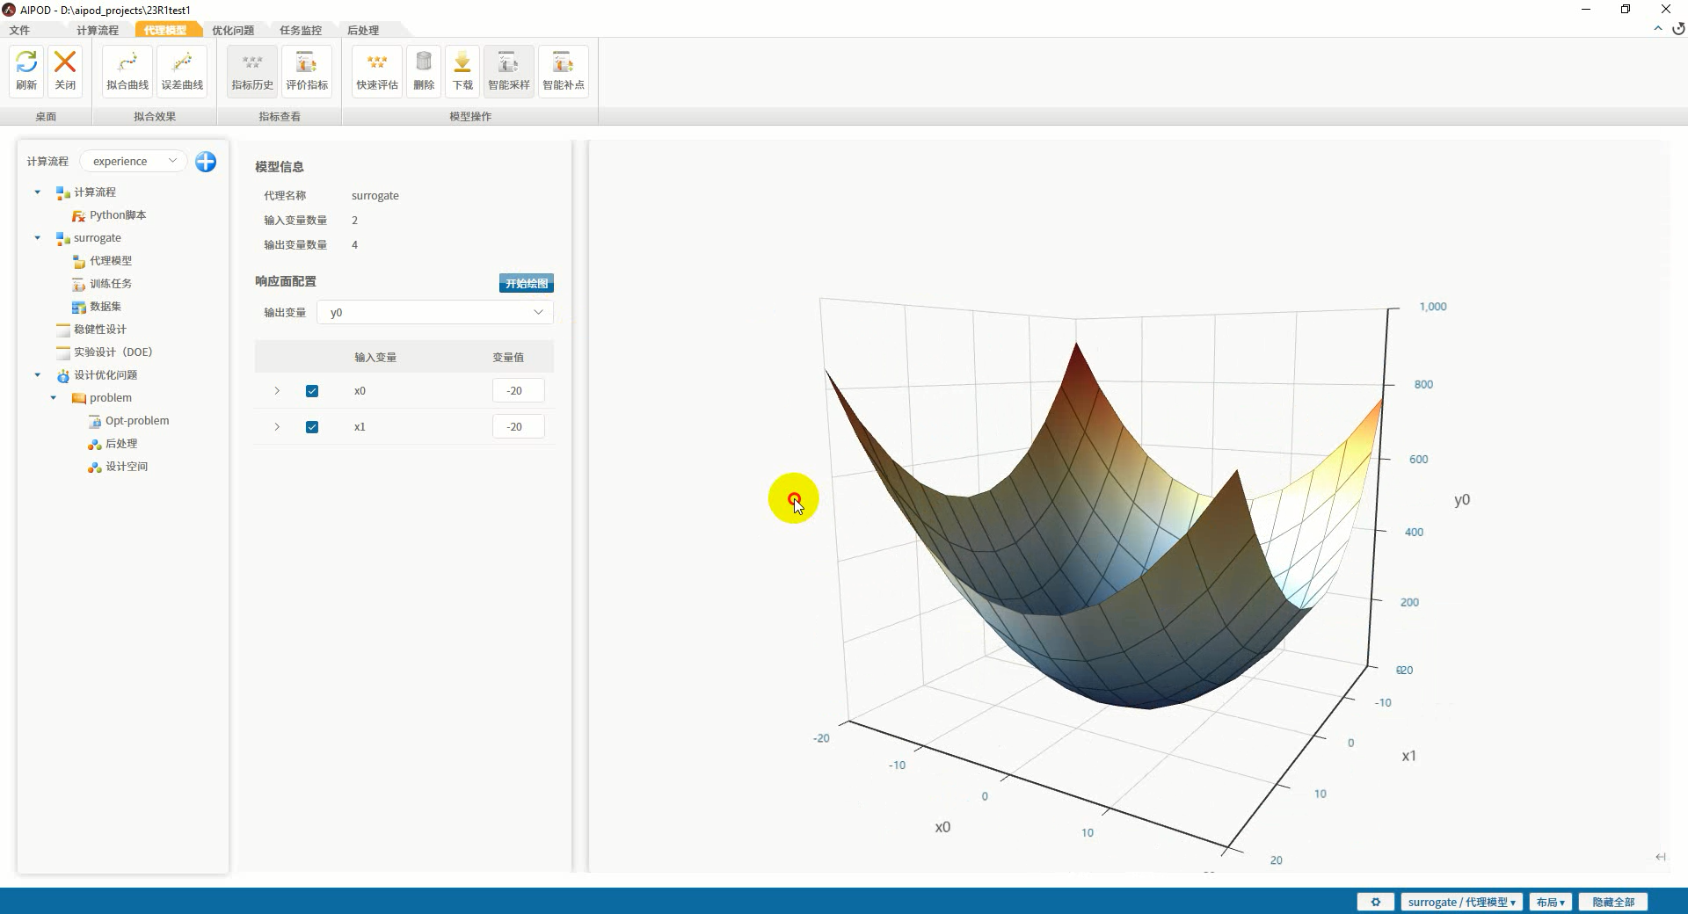Open the 布局 layout dropdown in the status bar

tap(1551, 902)
